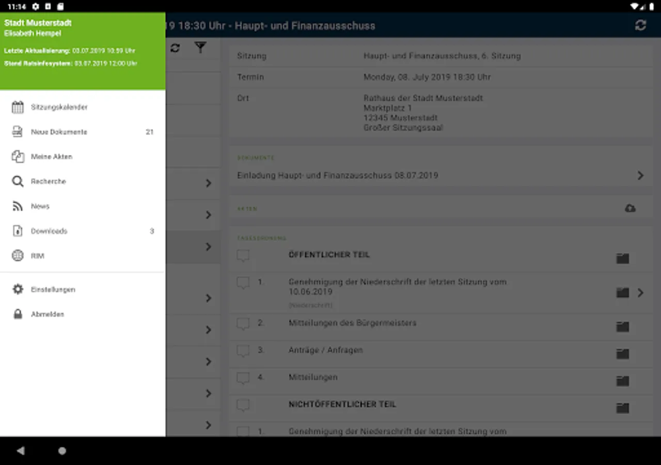661x465 pixels.
Task: Expand the Einladung Haupt- und Finanzausschuss chevron
Action: tap(640, 176)
